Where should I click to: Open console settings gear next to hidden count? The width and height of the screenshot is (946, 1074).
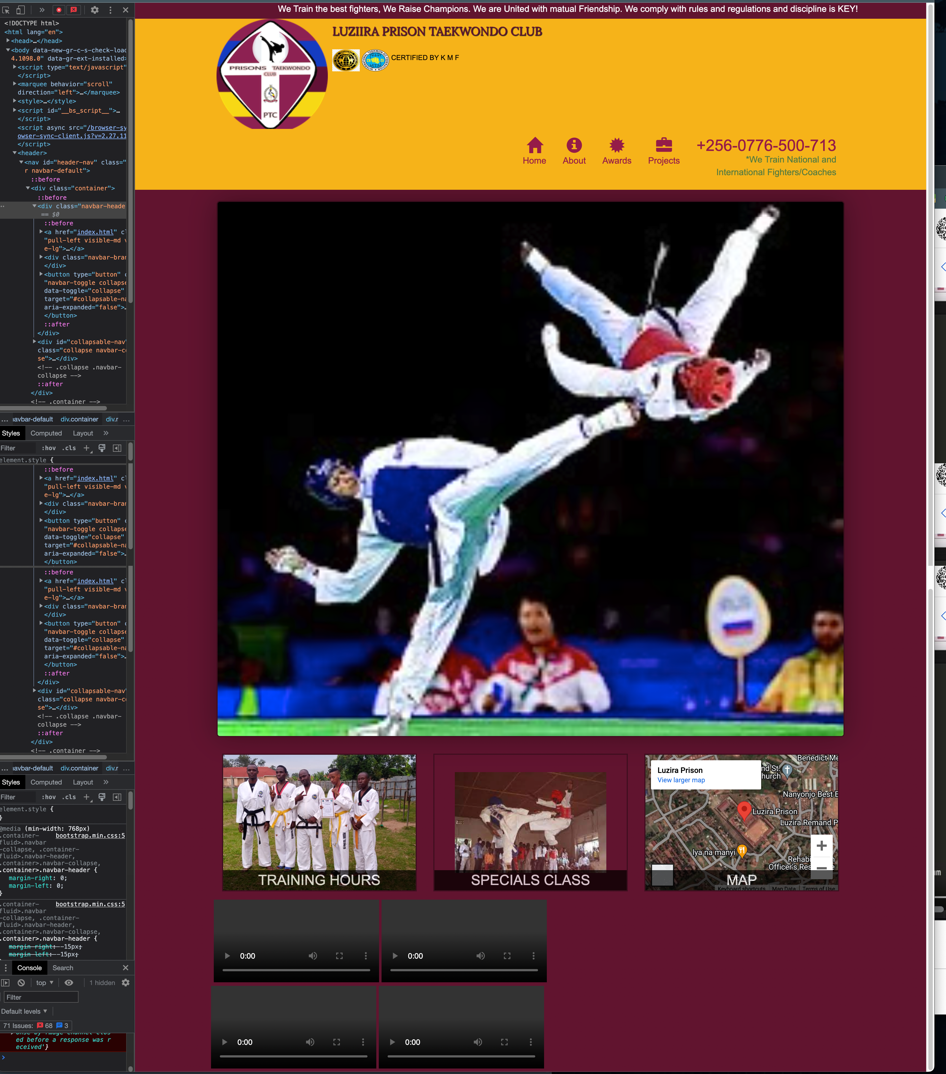(x=126, y=983)
